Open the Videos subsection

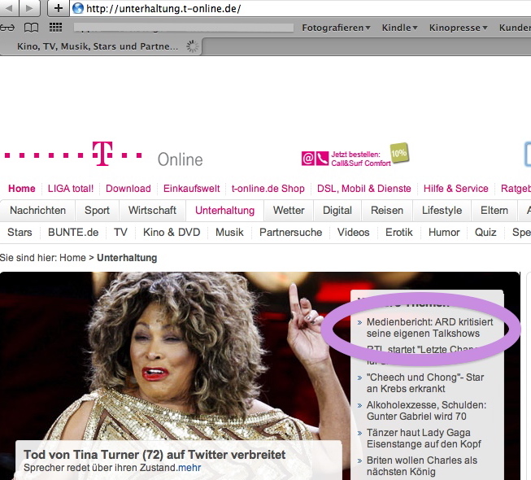tap(353, 233)
